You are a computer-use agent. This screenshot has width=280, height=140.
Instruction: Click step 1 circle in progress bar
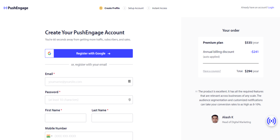(101, 8)
